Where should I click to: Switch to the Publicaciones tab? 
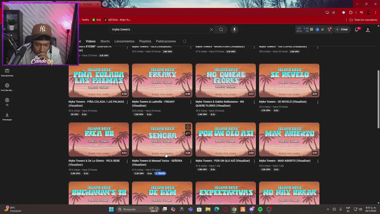point(166,41)
